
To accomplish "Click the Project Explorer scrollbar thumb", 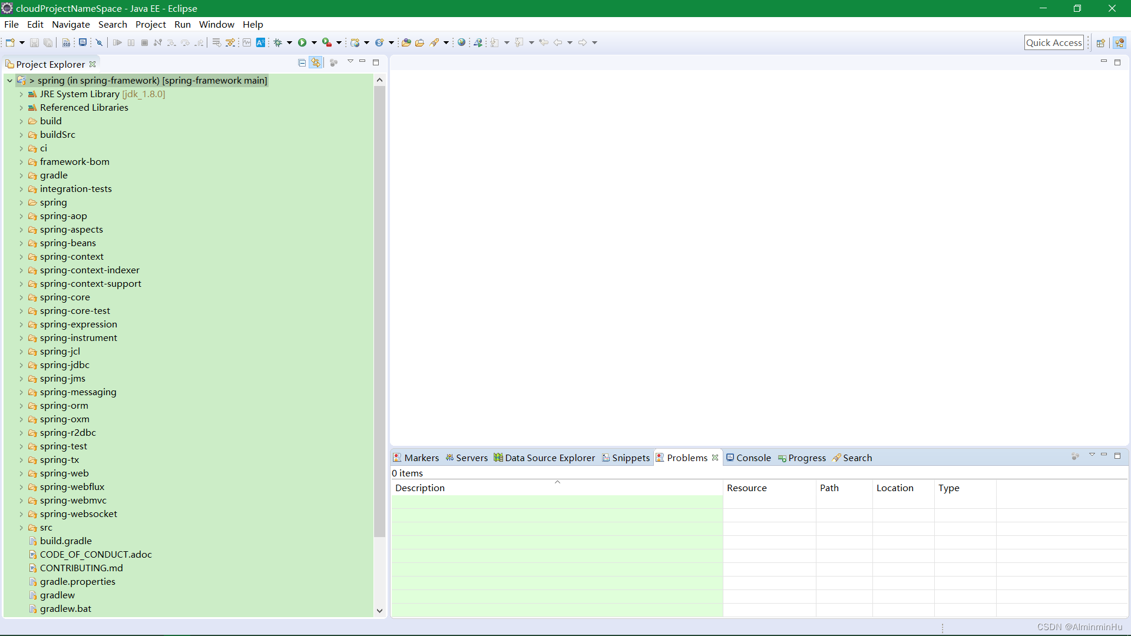I will click(379, 312).
